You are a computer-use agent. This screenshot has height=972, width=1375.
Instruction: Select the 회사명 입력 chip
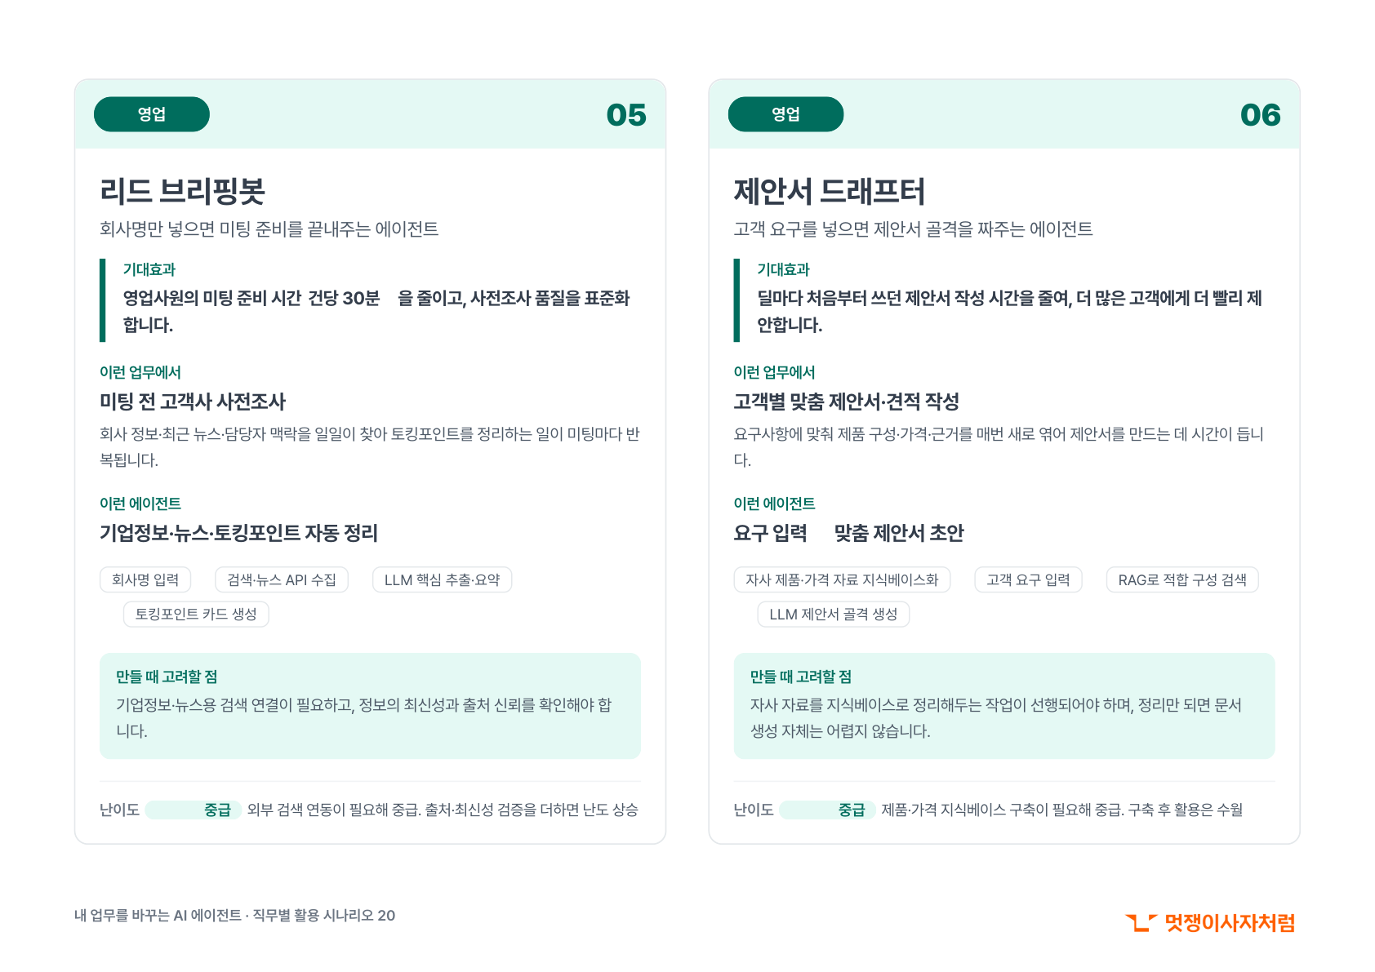coord(145,579)
